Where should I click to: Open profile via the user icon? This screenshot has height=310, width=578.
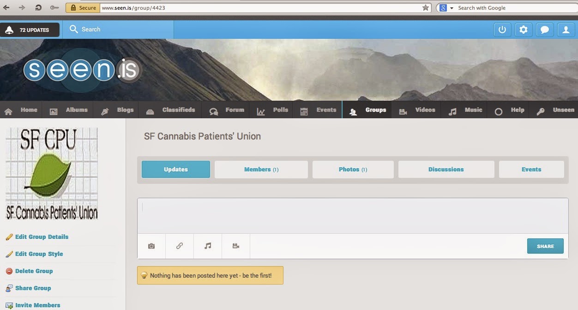[566, 30]
